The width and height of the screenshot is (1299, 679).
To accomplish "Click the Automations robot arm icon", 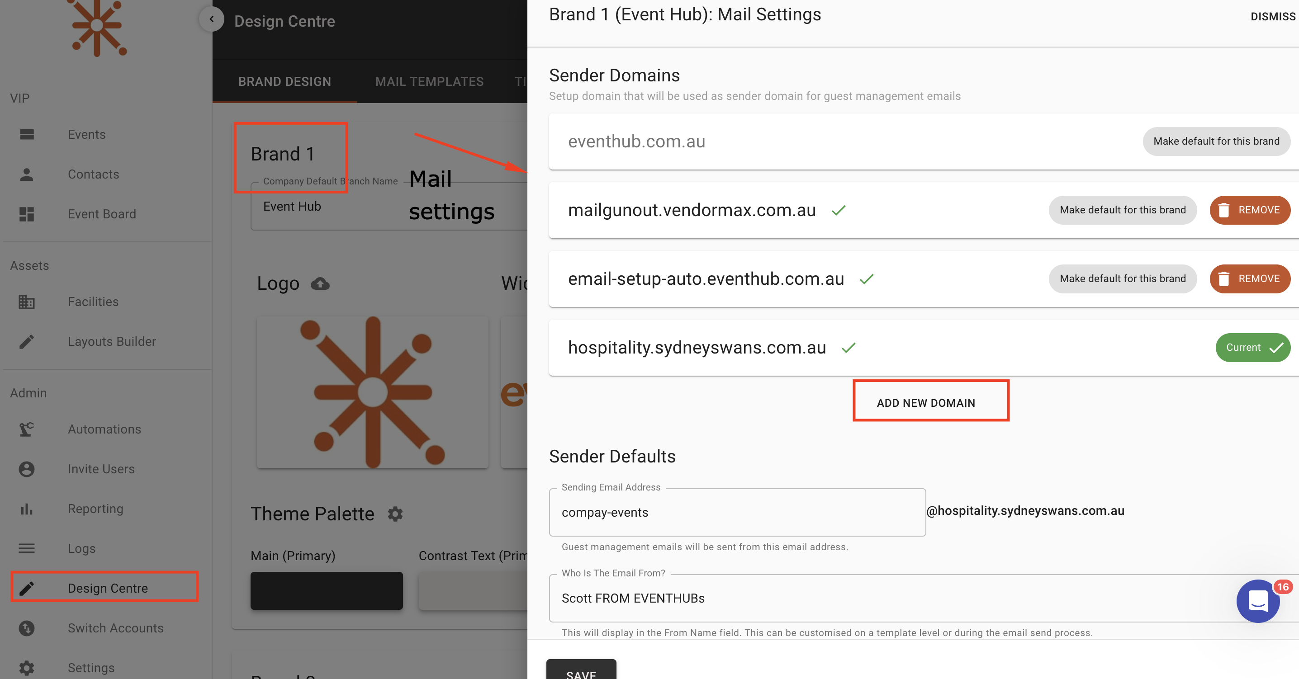I will tap(26, 429).
